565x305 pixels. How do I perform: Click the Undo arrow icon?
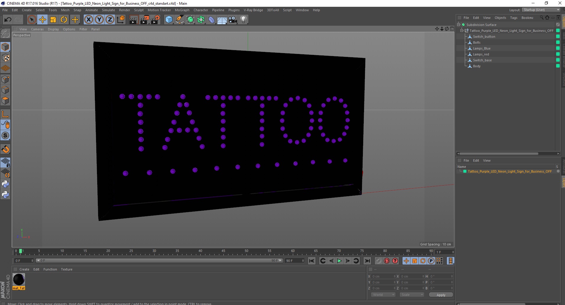8,20
